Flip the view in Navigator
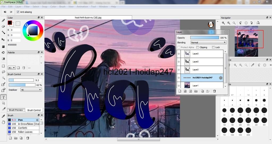Image resolution: width=272 pixels, height=144 pixels. click(258, 23)
